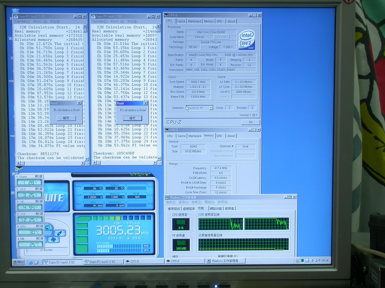Close the MB temperature monitor panel
This screenshot has width=385, height=288.
coord(42,238)
